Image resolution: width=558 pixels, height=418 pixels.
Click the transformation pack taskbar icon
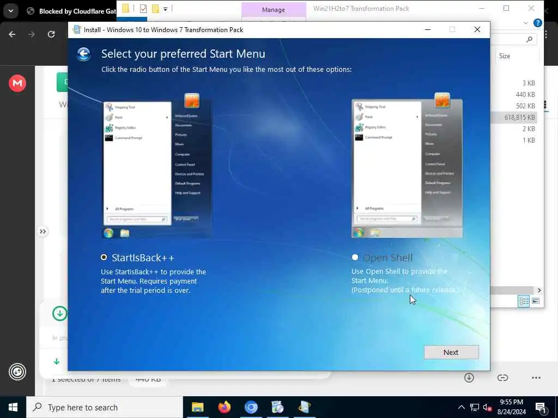coord(304,407)
